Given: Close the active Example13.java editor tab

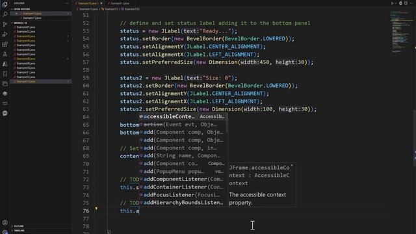Looking at the screenshot, I should (101, 3).
